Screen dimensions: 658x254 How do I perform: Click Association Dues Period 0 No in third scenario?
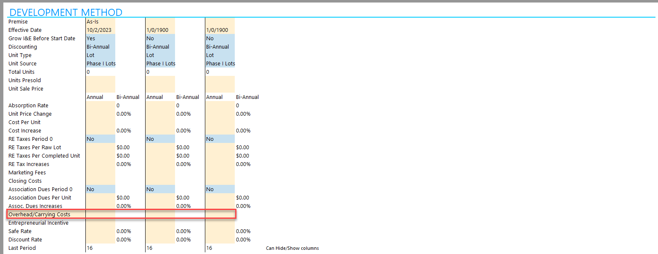(x=220, y=189)
